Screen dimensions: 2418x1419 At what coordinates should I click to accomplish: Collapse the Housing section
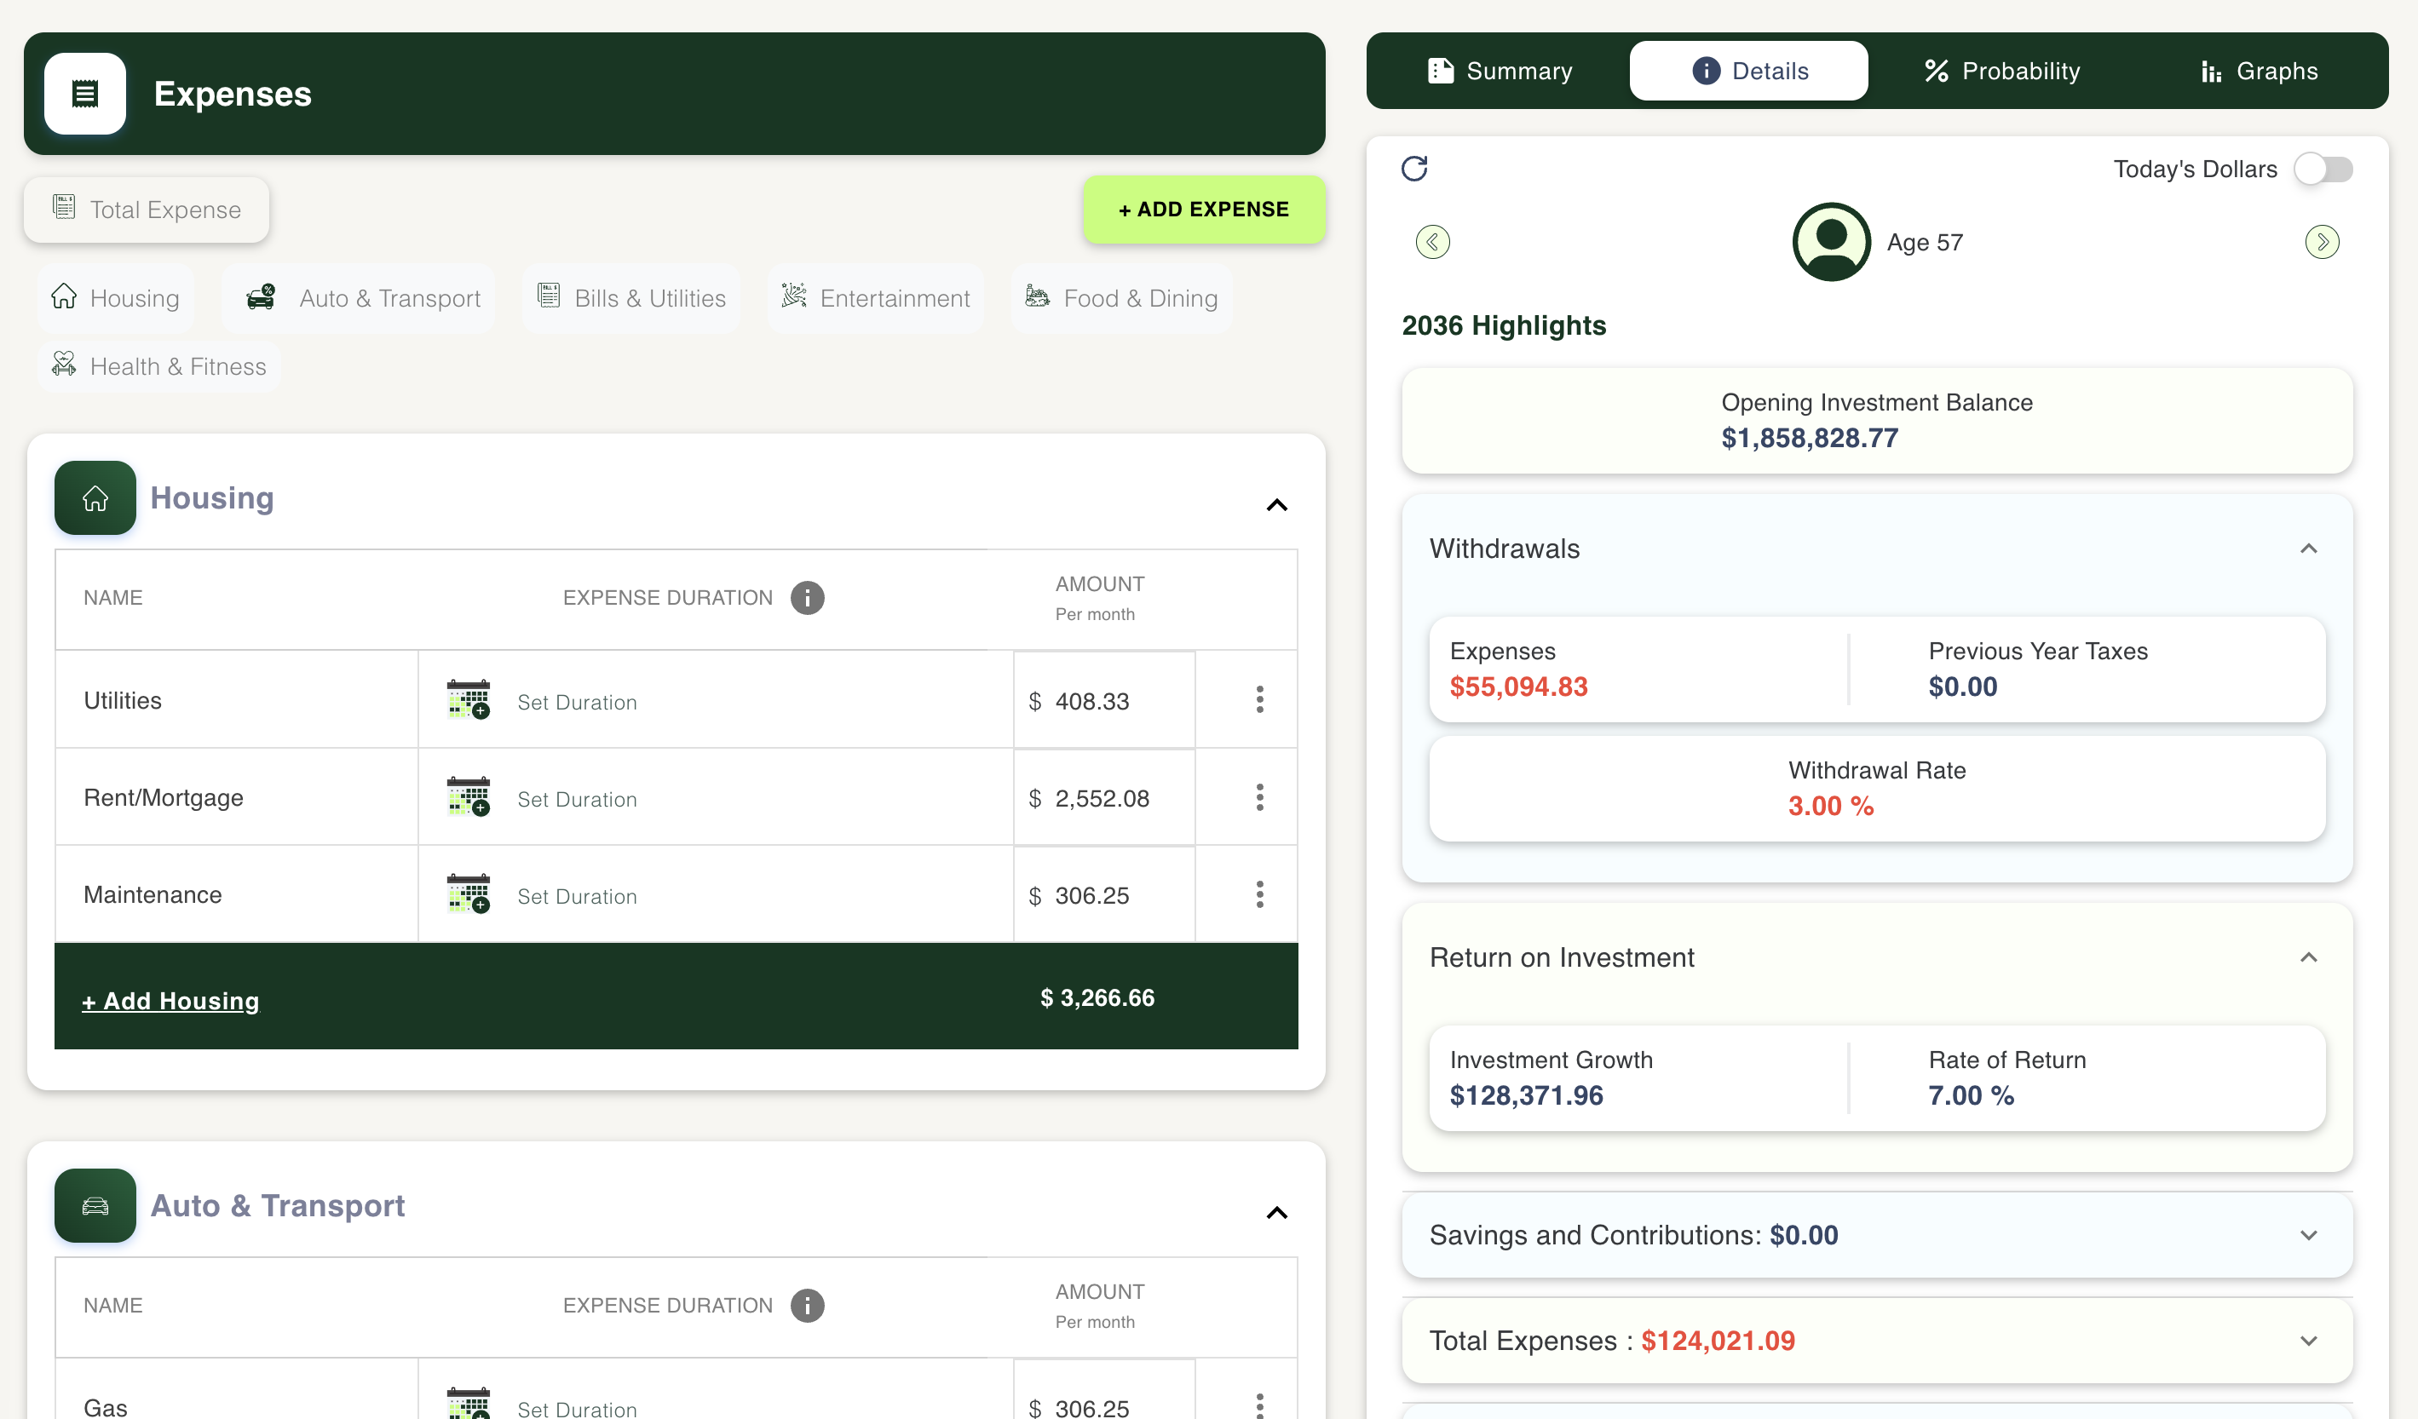(1276, 505)
